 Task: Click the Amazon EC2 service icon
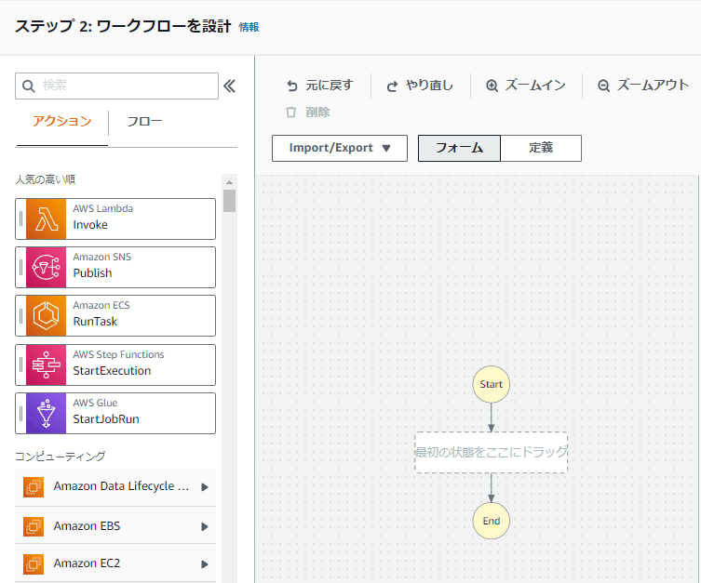coord(34,563)
